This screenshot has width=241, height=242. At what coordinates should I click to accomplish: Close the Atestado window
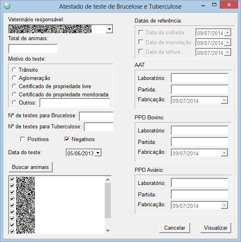(229, 5)
